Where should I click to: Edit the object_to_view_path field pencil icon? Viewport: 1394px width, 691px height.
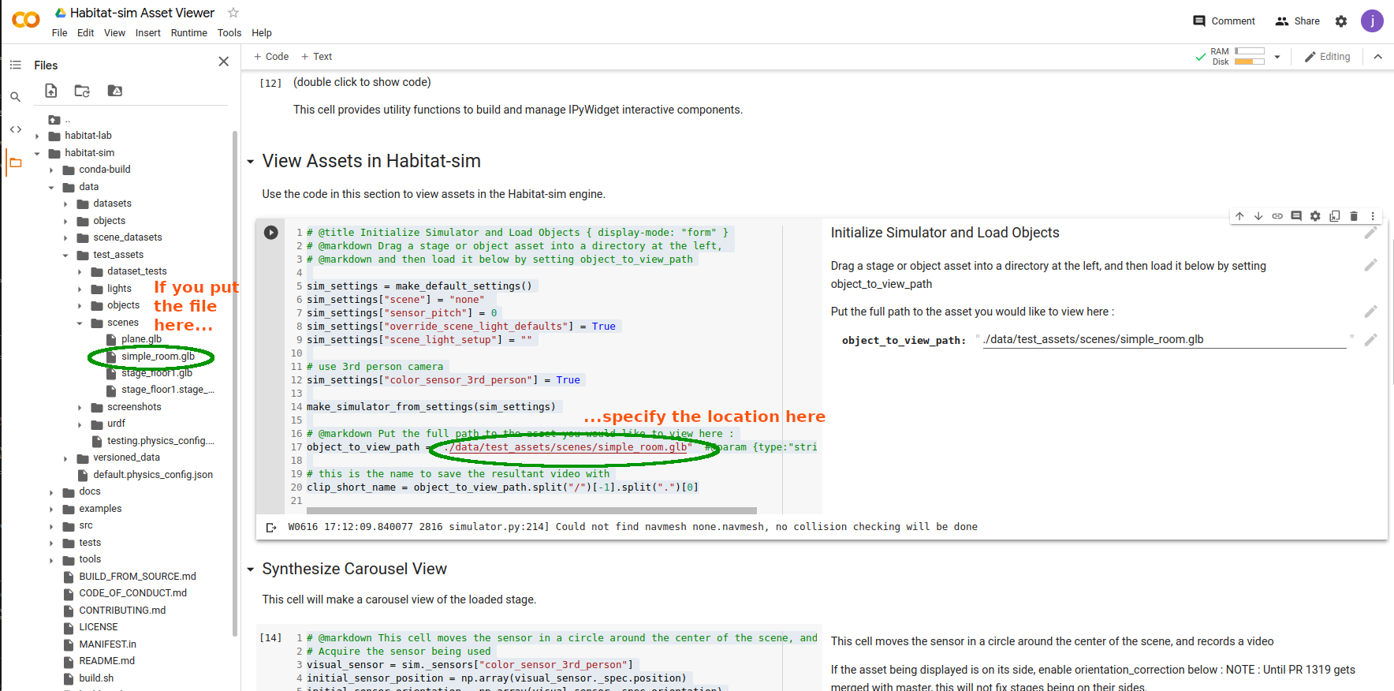pos(1371,340)
